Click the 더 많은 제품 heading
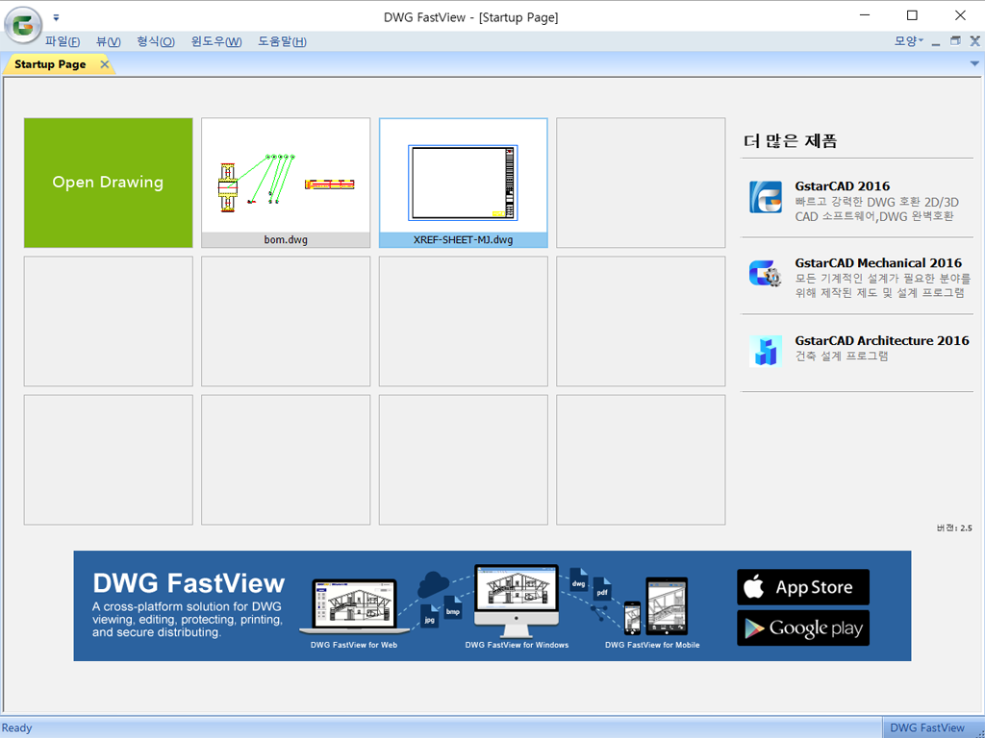Viewport: 985px width, 738px height. click(791, 140)
